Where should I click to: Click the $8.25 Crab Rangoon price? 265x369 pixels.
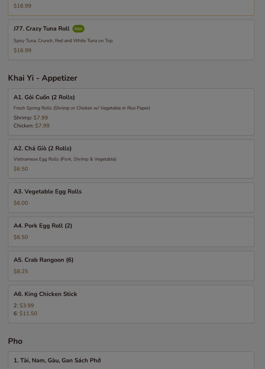click(x=21, y=271)
